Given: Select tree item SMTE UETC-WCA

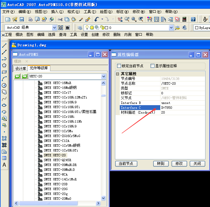Looking at the screenshot, I should pos(56,174).
